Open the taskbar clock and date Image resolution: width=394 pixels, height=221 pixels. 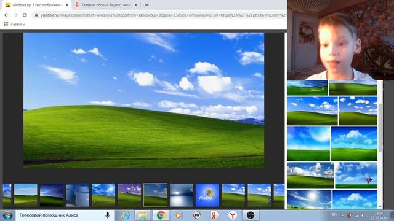click(379, 215)
